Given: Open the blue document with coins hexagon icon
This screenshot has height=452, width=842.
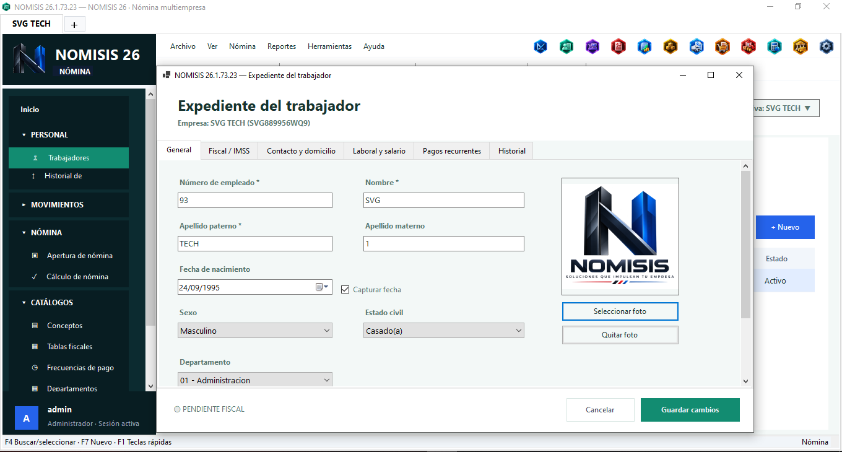Looking at the screenshot, I should pos(645,46).
